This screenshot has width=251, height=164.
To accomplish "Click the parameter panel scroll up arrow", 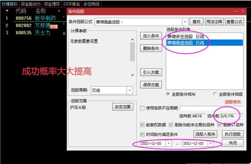I will tap(132, 39).
